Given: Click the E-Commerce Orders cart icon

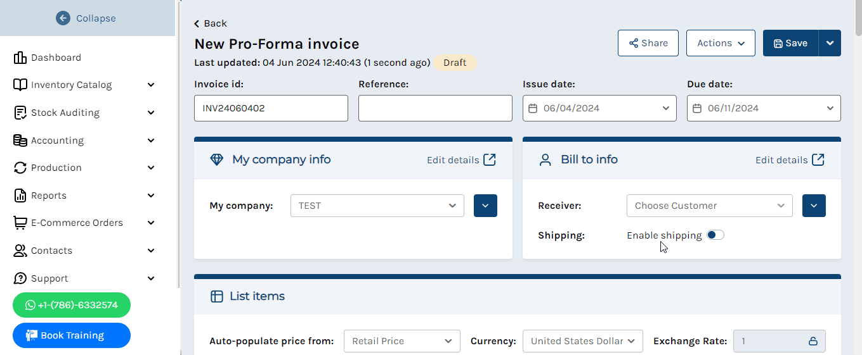Looking at the screenshot, I should tap(20, 223).
